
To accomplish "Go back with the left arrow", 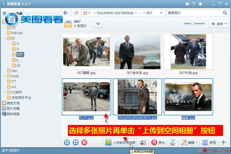I will [66, 13].
